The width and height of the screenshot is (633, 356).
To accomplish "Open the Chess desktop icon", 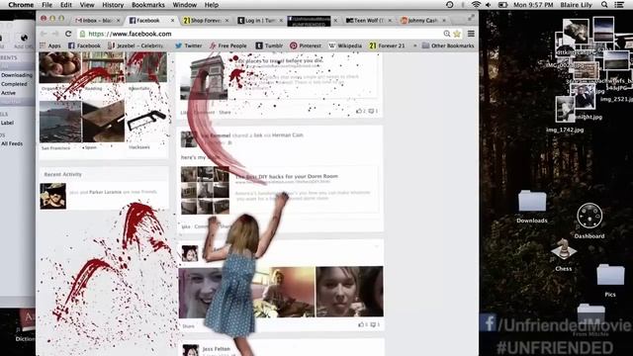I will (564, 254).
